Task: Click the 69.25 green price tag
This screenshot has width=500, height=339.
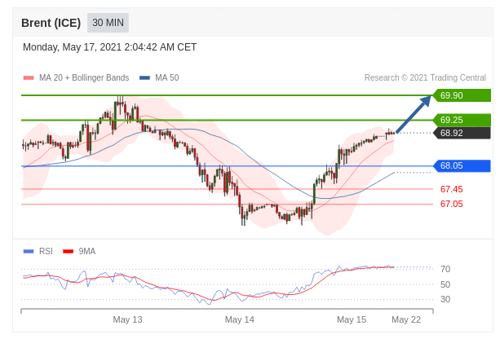Action: [462, 120]
